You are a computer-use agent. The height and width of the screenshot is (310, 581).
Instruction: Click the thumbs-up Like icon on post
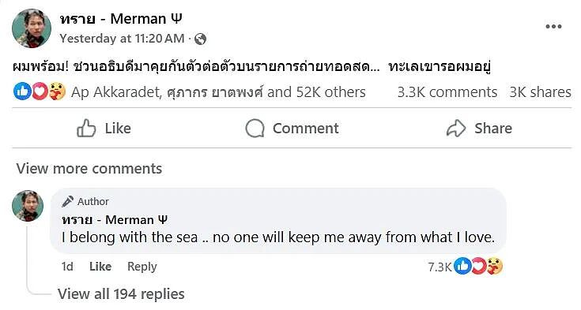click(x=86, y=129)
